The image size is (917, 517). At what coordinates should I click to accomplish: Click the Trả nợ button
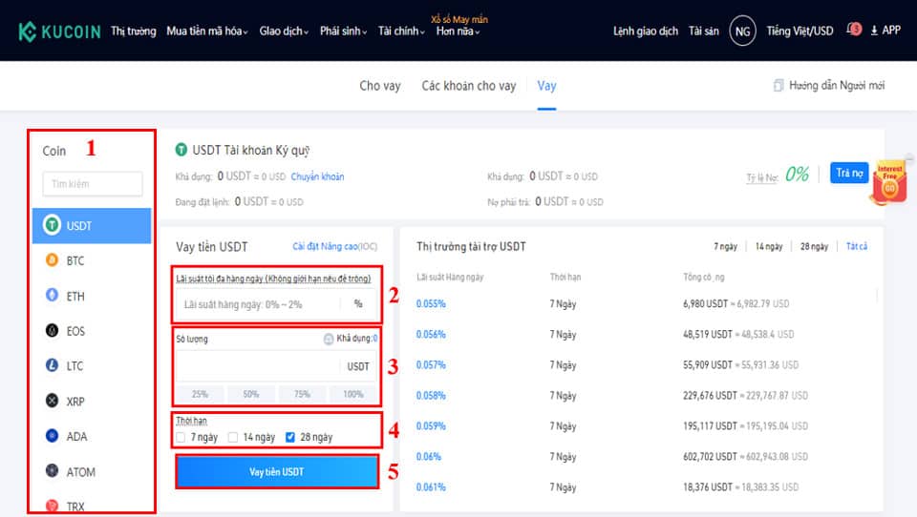click(x=848, y=173)
